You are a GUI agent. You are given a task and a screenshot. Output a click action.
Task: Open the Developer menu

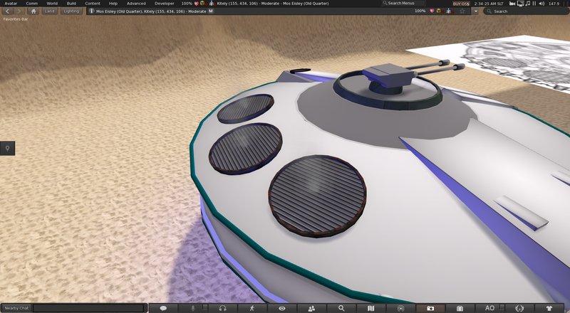point(165,4)
